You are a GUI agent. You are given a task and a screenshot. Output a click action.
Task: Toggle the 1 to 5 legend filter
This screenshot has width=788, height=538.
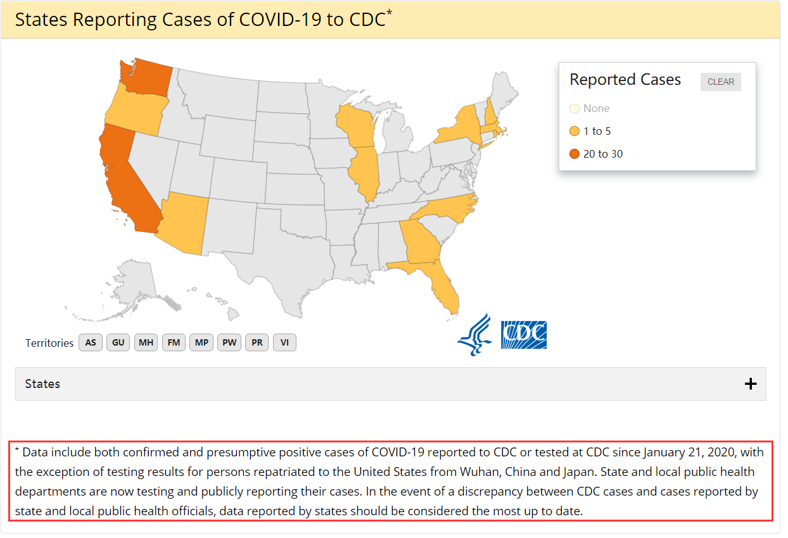(590, 131)
